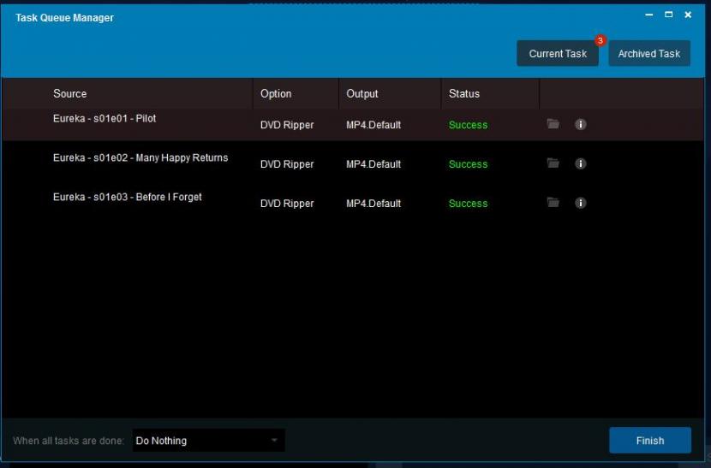View info for Many Happy Returns task

(580, 163)
